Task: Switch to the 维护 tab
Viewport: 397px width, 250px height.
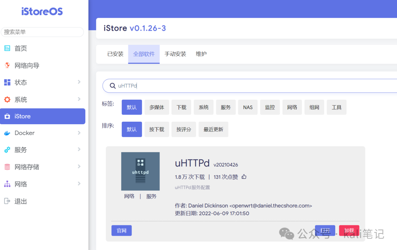Action: point(201,54)
